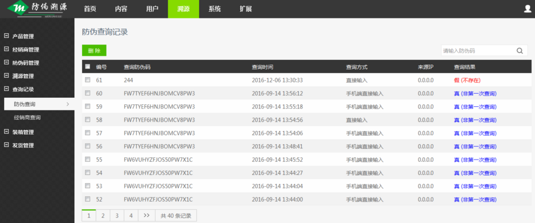Screen dimensions: 535x223
Task: Click 手机端直接输入 in record 56 row
Action: [x=365, y=146]
